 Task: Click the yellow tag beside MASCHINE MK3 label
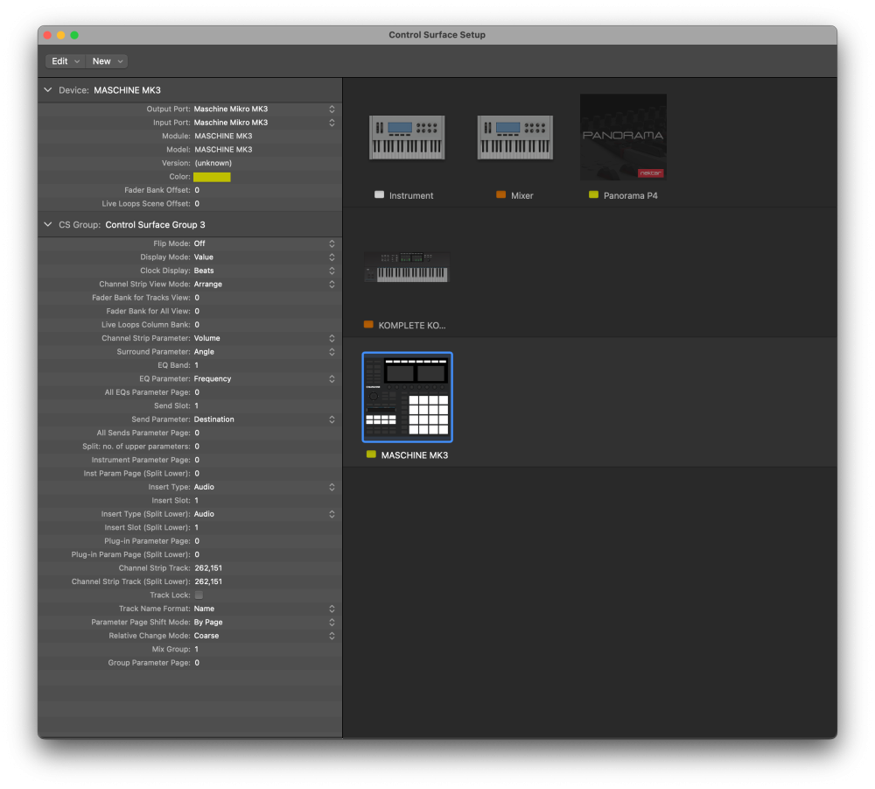point(371,454)
